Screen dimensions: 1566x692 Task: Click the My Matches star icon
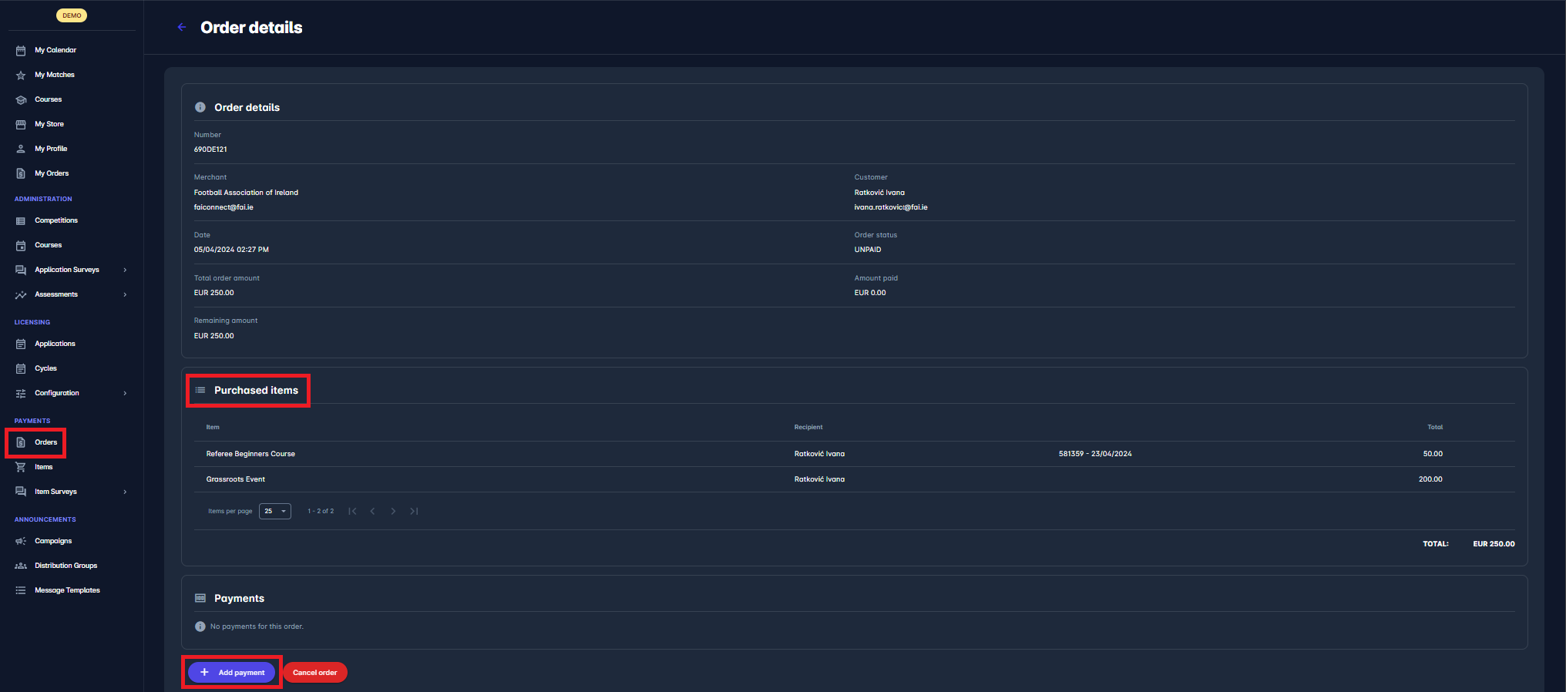pos(21,76)
